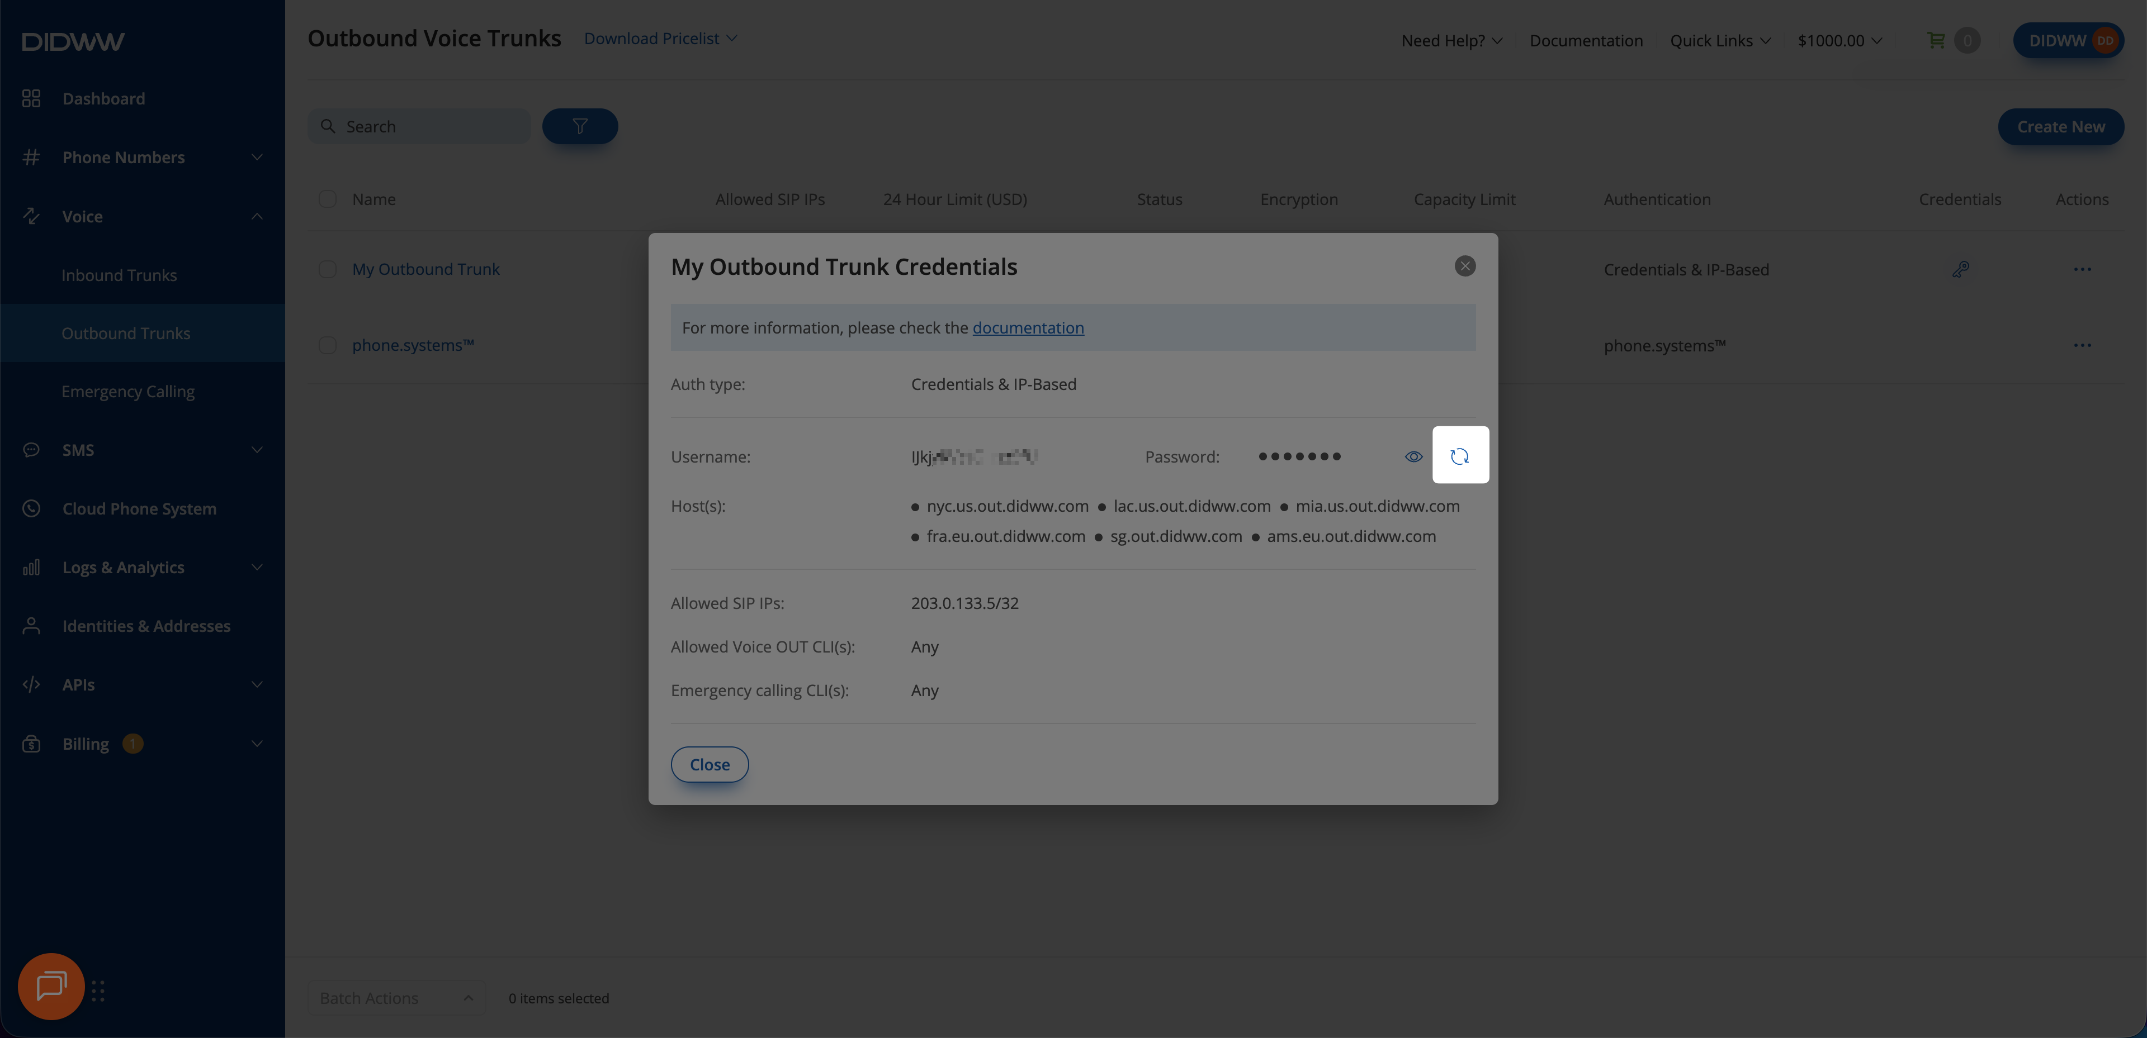This screenshot has width=2147, height=1038.
Task: Select the My Outbound Trunk row checkbox
Action: pos(327,268)
